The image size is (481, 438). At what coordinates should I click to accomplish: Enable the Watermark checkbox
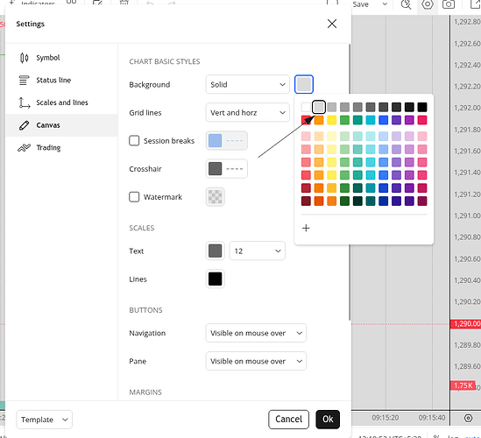tap(134, 197)
